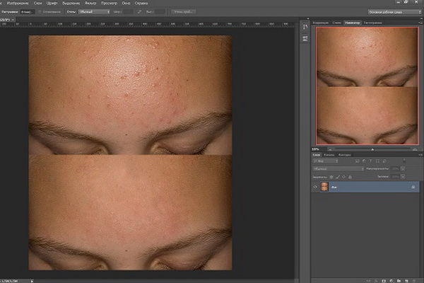Open the Изображение menu
This screenshot has height=283, width=424.
tap(18, 4)
